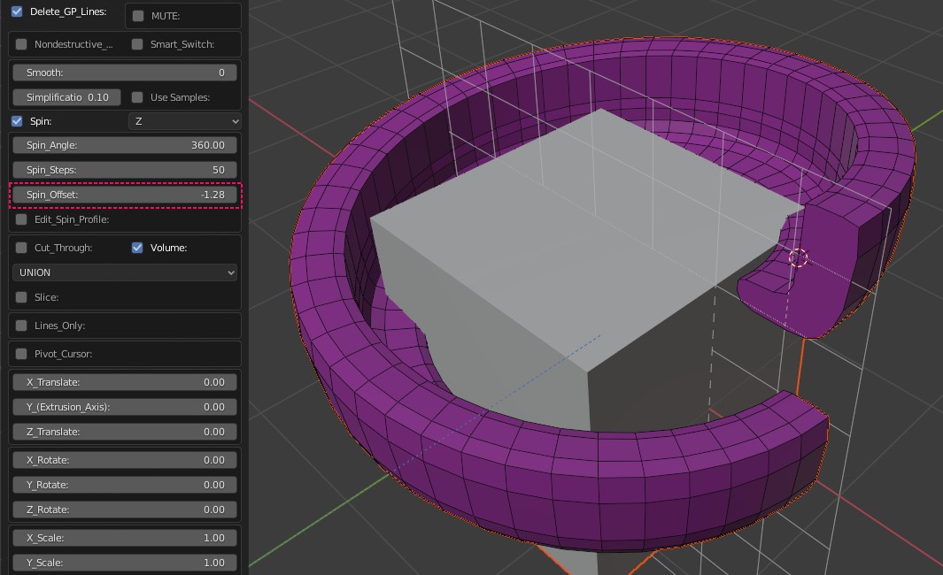The image size is (943, 575).
Task: Check the Lines_Only box
Action: click(21, 326)
